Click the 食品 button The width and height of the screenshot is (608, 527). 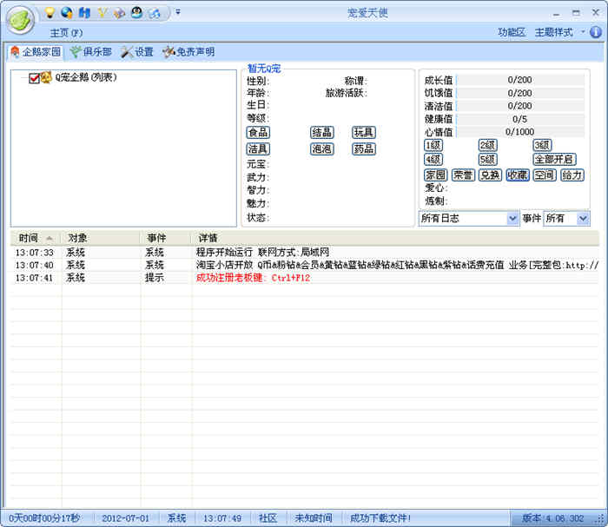pyautogui.click(x=258, y=133)
